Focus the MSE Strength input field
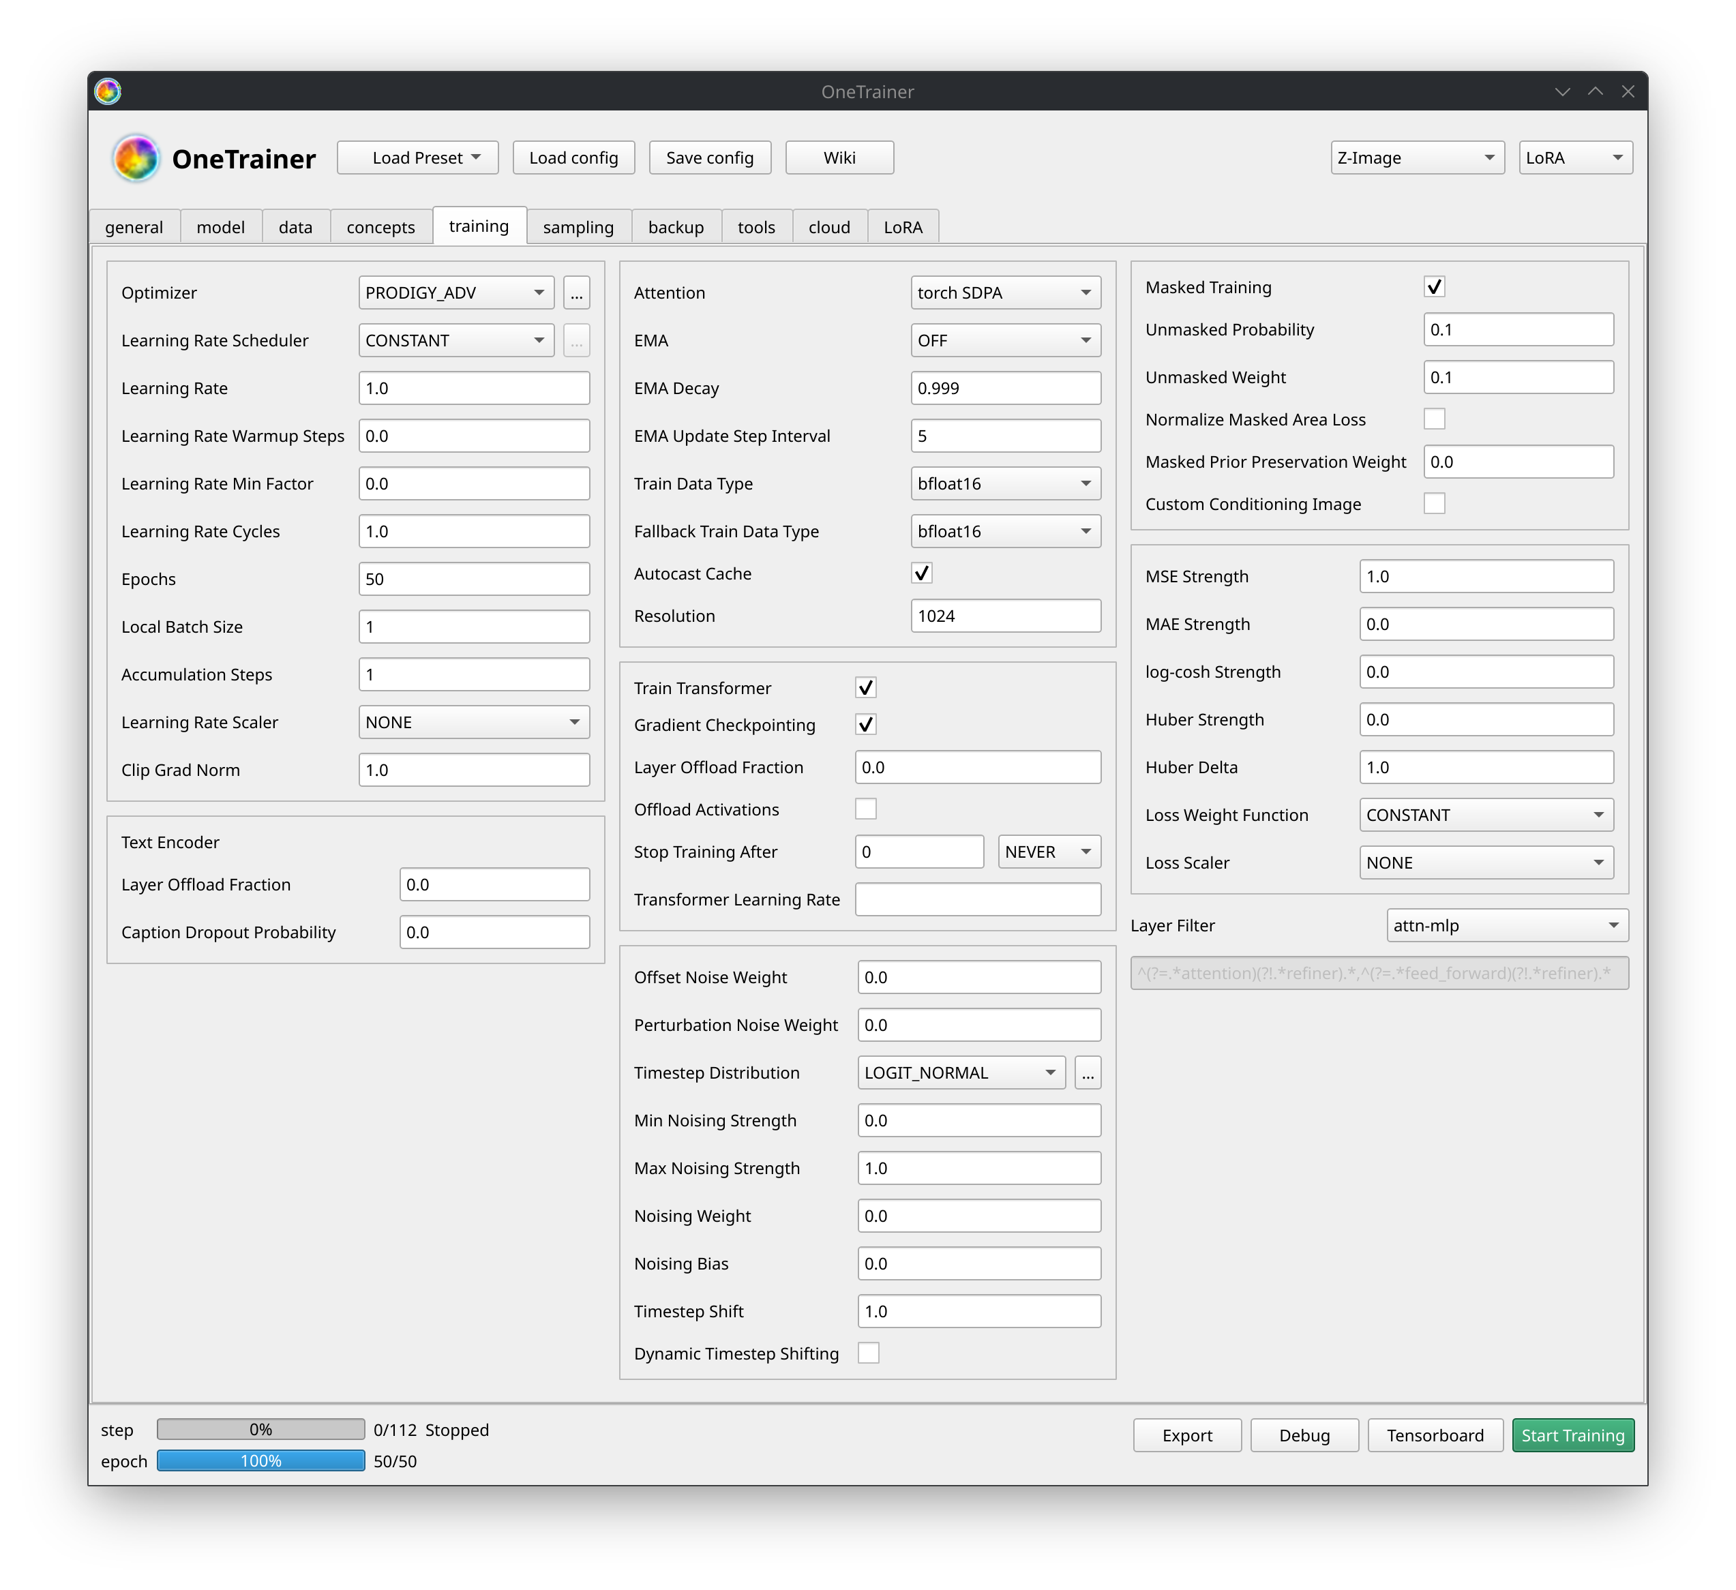Viewport: 1736px width, 1590px height. [1486, 577]
